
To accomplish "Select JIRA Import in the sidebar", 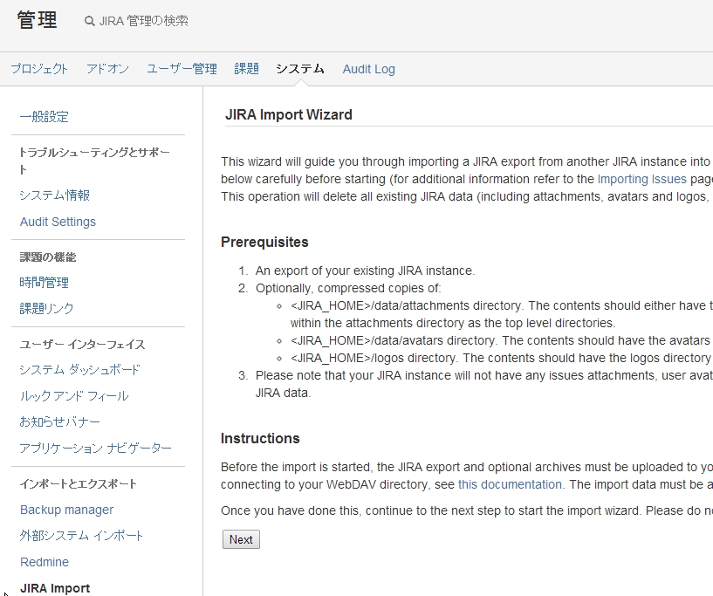I will (x=55, y=588).
